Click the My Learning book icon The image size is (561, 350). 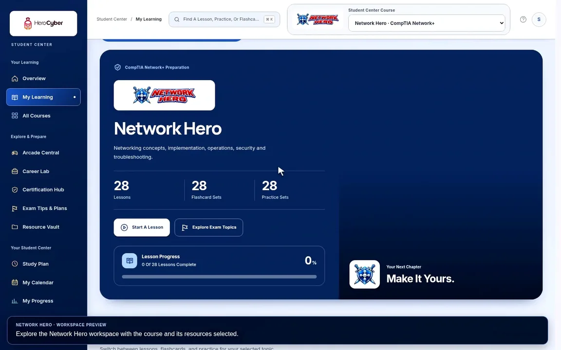click(x=15, y=97)
